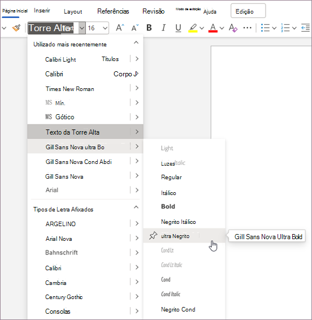Apply numbered list icon

coord(285,28)
